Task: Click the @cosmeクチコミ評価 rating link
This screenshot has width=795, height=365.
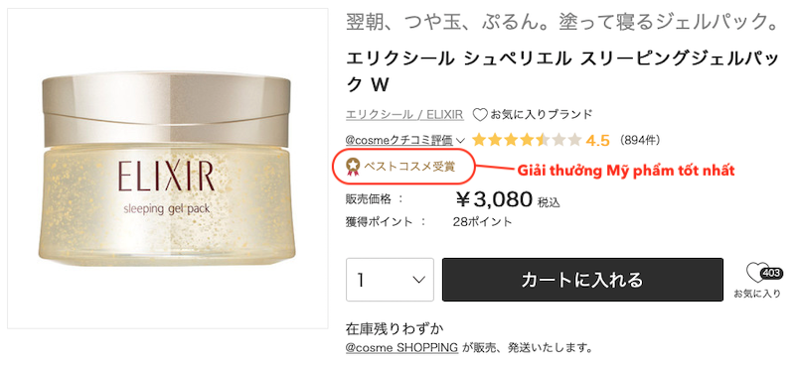Action: tap(399, 140)
